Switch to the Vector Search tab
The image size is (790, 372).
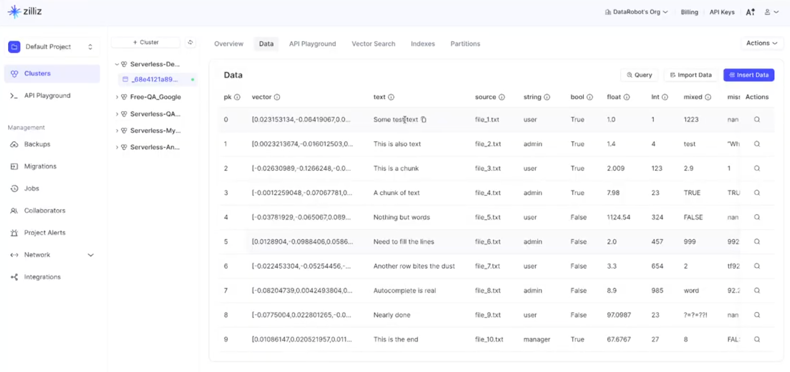[x=373, y=44]
